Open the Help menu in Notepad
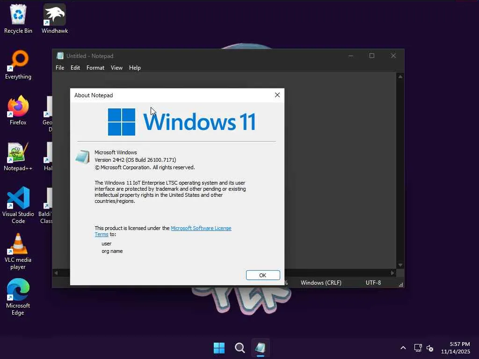 (135, 68)
